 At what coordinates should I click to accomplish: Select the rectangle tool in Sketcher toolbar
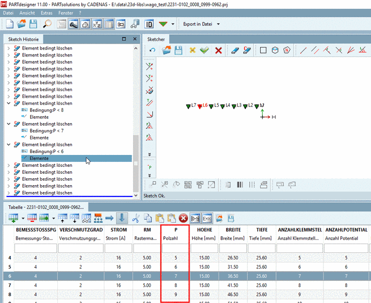click(263, 50)
